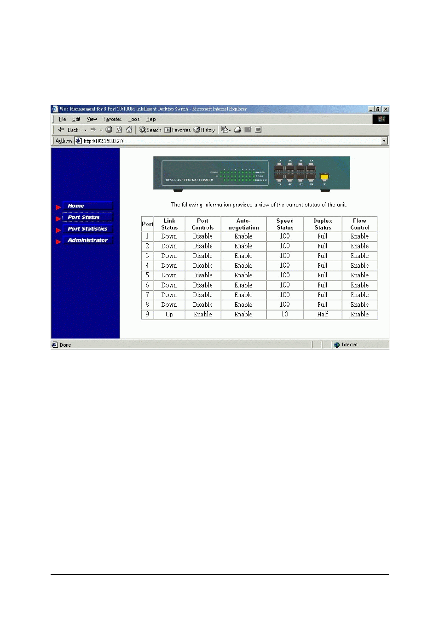Click 'Disable' port control in port 2 row
Image resolution: width=439 pixels, height=625 pixels.
tap(202, 246)
